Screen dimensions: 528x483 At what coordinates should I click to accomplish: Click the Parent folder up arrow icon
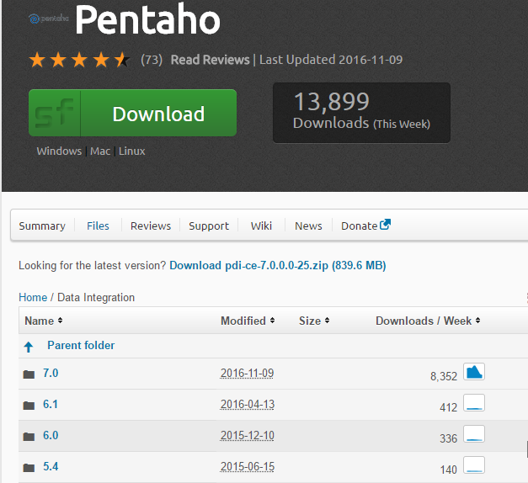29,347
